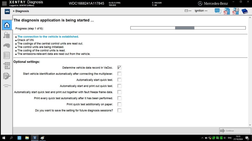Click 'The emissions-relevant data are read out' line
The height and width of the screenshot is (141, 252).
(x=54, y=54)
